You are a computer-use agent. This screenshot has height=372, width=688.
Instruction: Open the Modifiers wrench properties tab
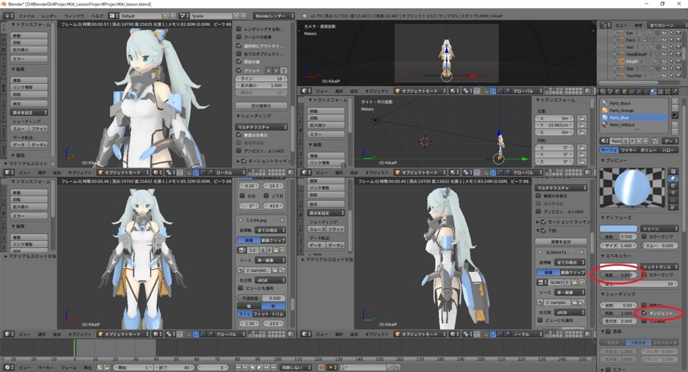[x=640, y=91]
